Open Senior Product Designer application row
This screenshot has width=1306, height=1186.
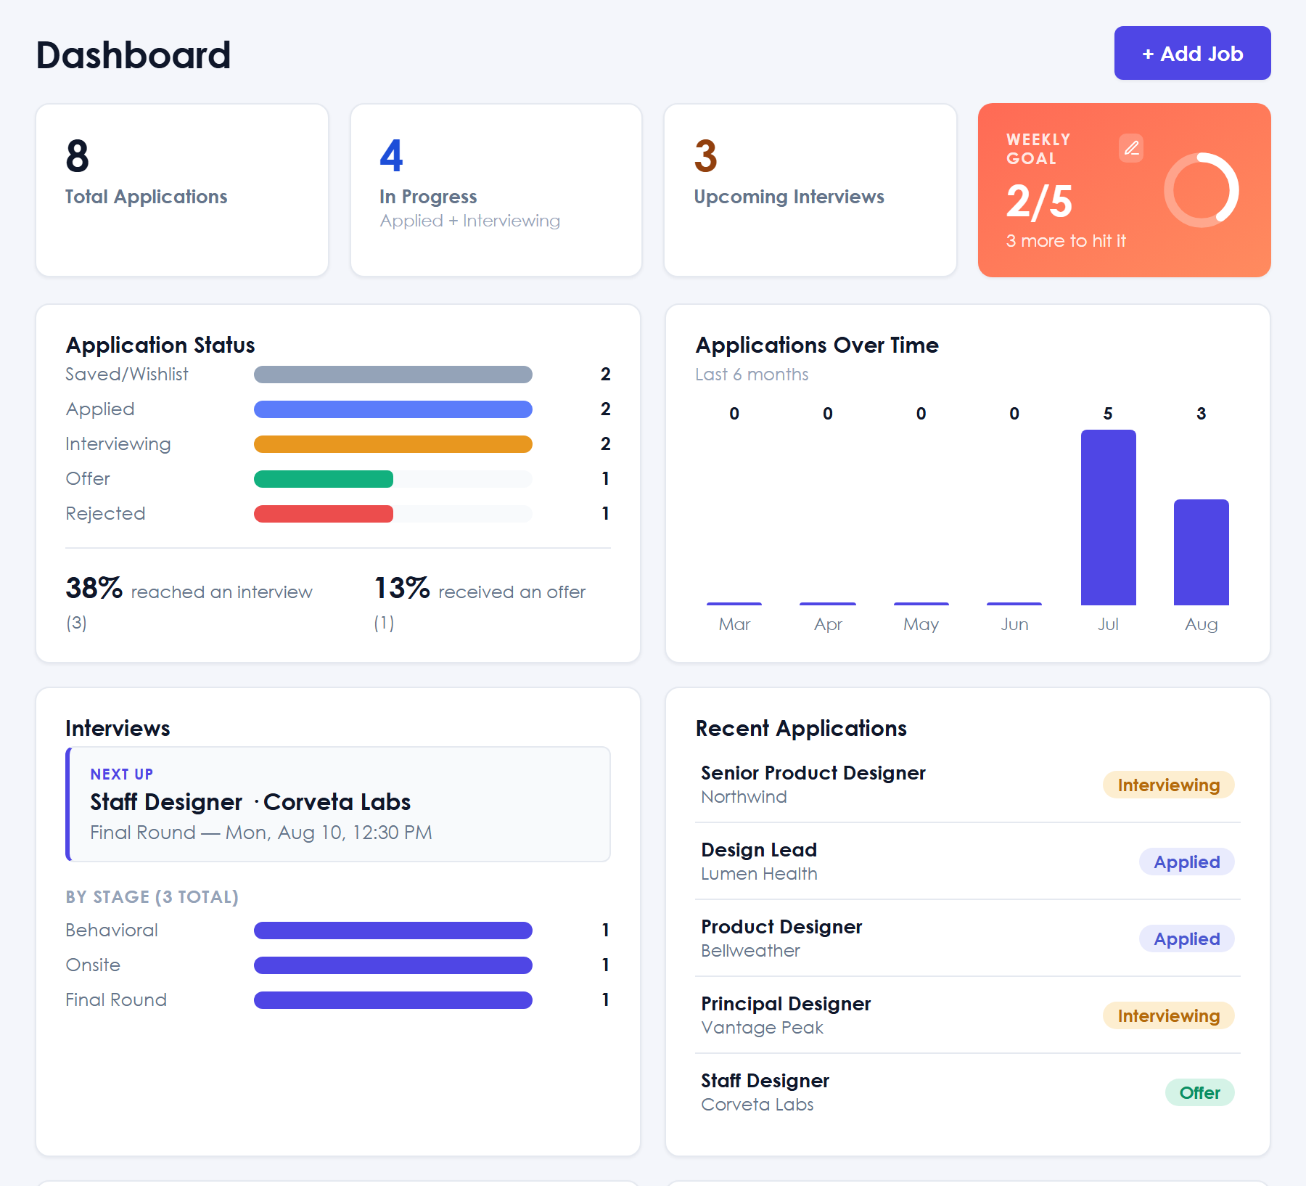coord(968,785)
